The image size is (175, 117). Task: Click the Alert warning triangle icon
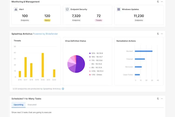pos(16,9)
